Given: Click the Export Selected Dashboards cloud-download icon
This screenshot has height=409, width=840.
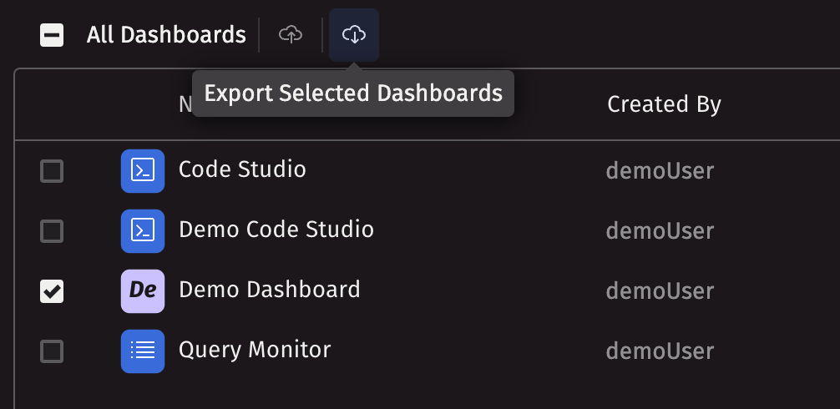Looking at the screenshot, I should (354, 34).
